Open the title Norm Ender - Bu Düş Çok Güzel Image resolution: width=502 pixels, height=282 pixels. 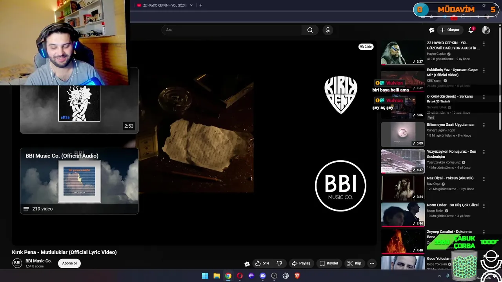[x=453, y=205]
